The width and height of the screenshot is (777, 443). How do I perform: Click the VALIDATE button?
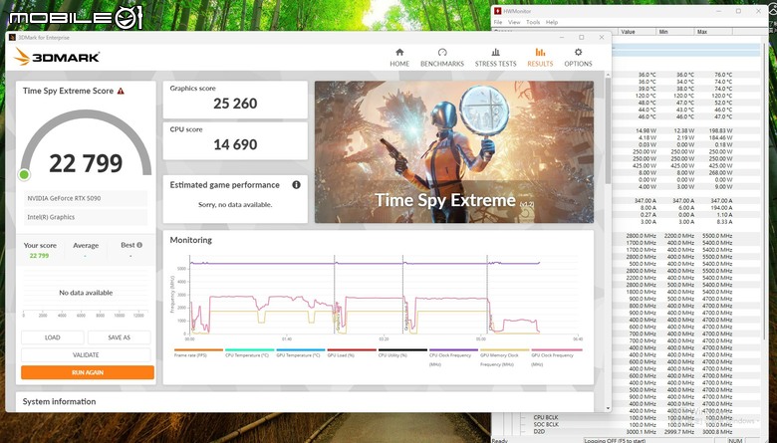pos(86,354)
